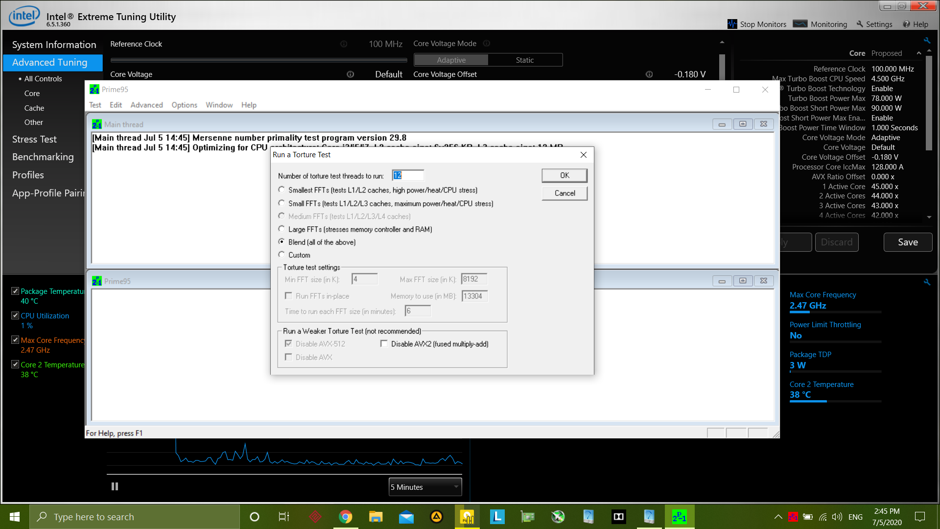Click Main thread window icon

[97, 124]
